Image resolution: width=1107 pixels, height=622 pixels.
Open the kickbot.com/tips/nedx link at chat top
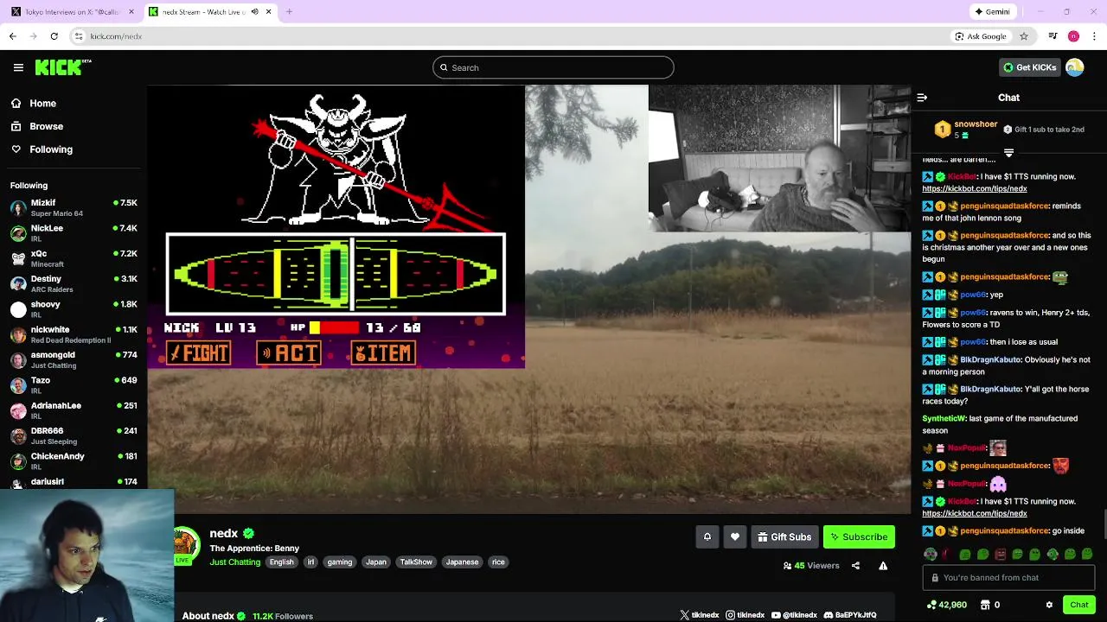(974, 188)
